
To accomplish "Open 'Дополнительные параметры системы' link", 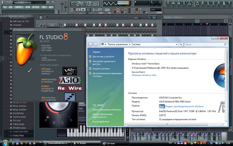I will pyautogui.click(x=107, y=75).
